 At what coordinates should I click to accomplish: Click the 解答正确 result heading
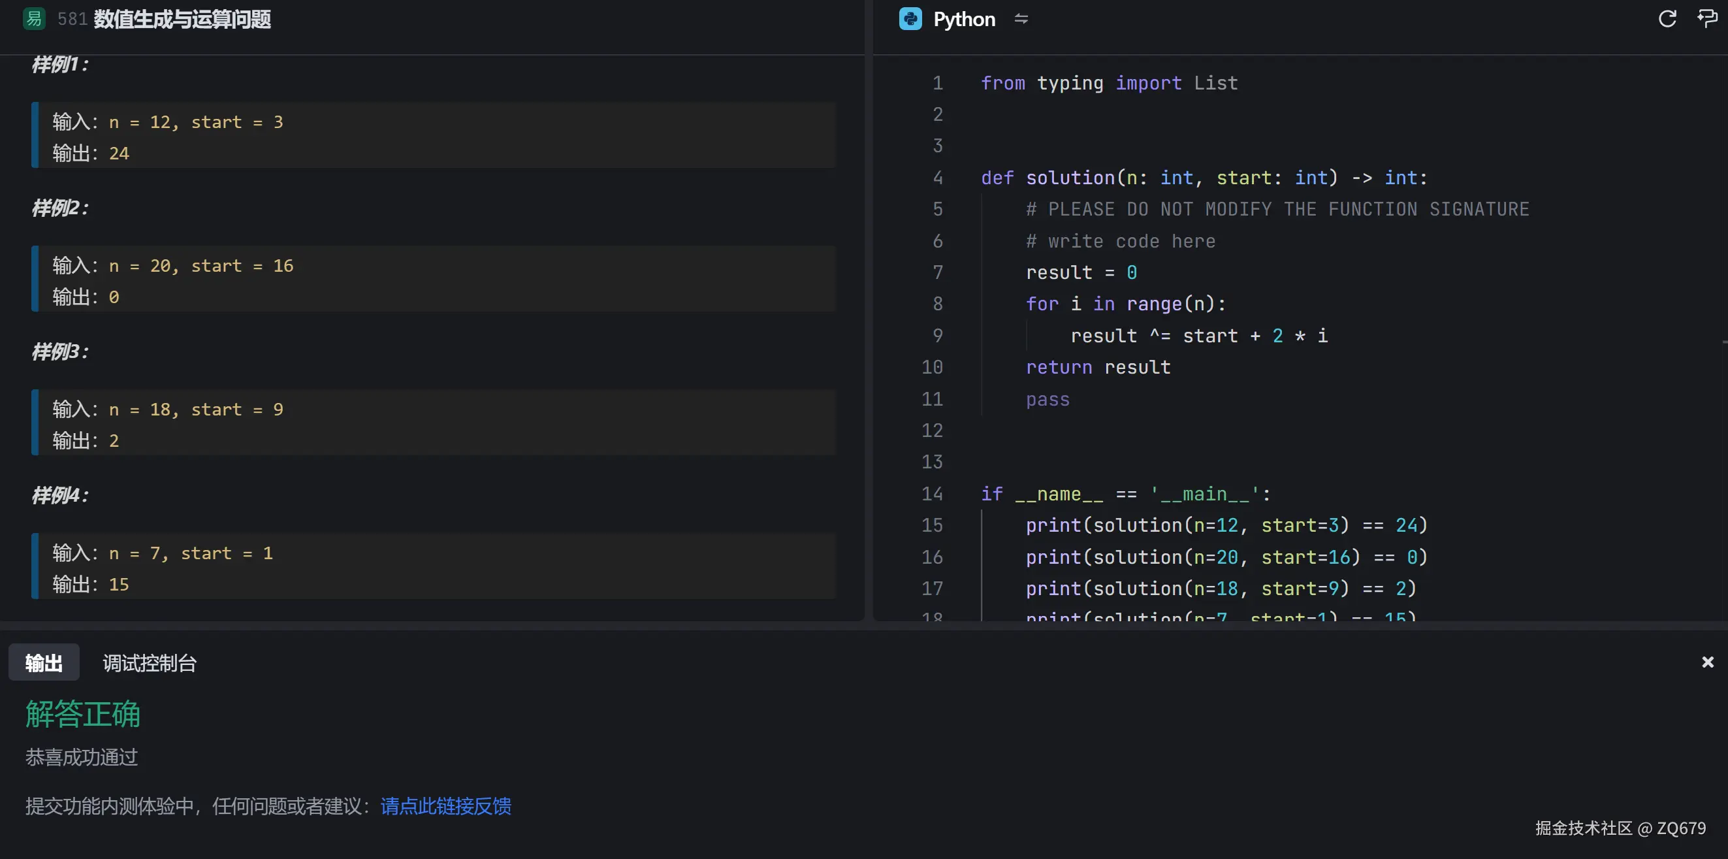pyautogui.click(x=82, y=713)
